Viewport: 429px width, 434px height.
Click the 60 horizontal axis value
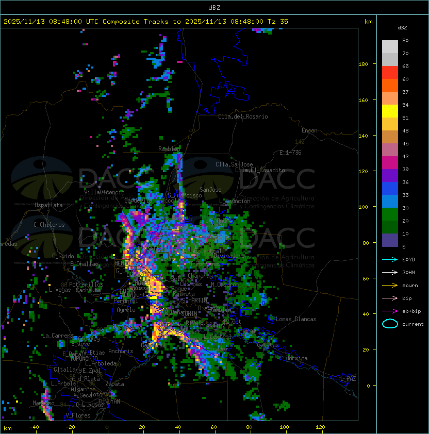[213, 427]
